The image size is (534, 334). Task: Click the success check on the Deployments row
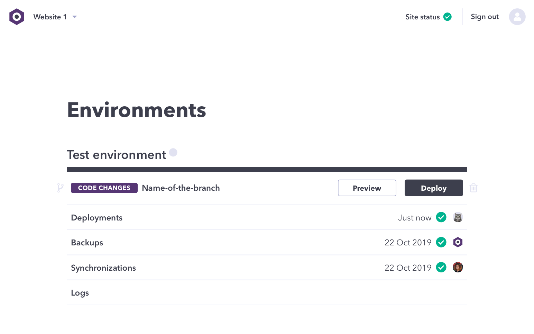point(441,217)
